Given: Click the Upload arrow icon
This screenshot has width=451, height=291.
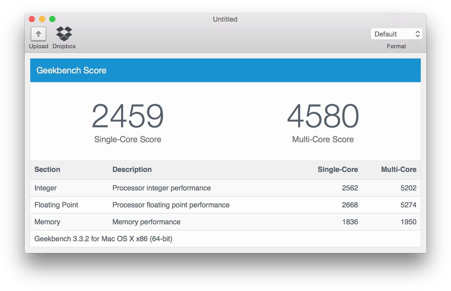Looking at the screenshot, I should click(38, 34).
